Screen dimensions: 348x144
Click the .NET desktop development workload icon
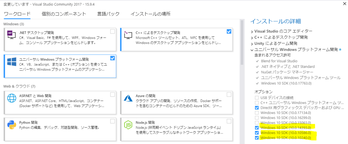tap(11, 35)
